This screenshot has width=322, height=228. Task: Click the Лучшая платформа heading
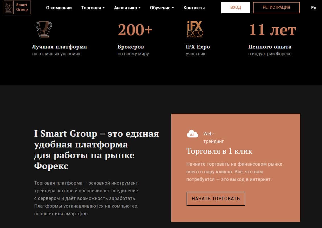tap(60, 47)
